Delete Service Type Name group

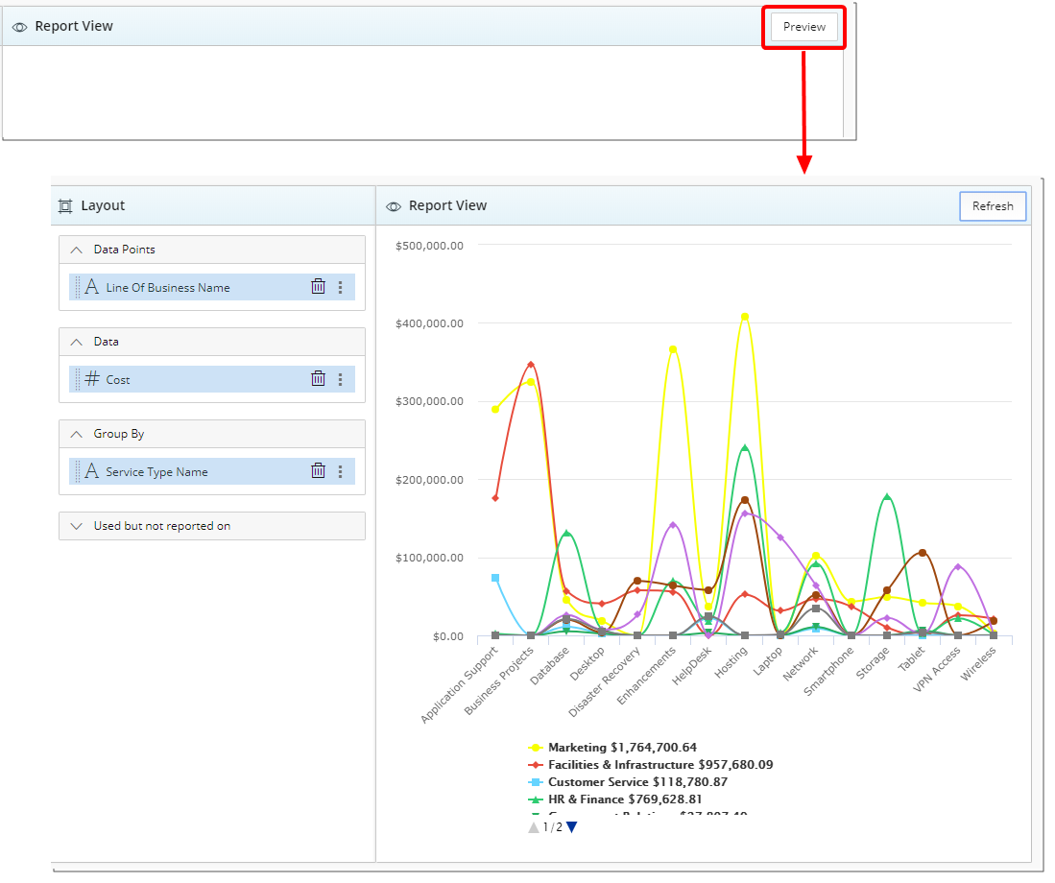tap(319, 470)
